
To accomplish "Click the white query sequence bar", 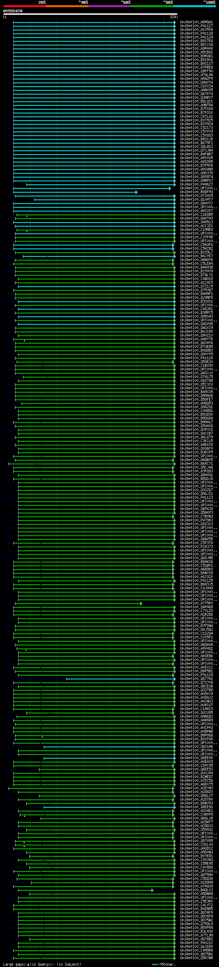I will tap(90, 14).
